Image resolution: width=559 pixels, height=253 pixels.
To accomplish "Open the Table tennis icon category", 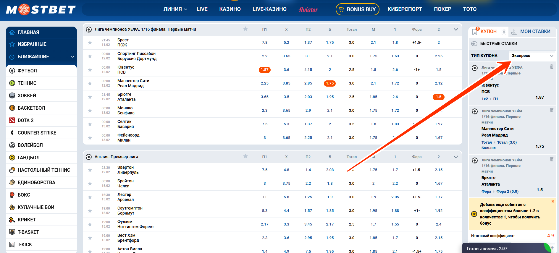I will tap(12, 170).
